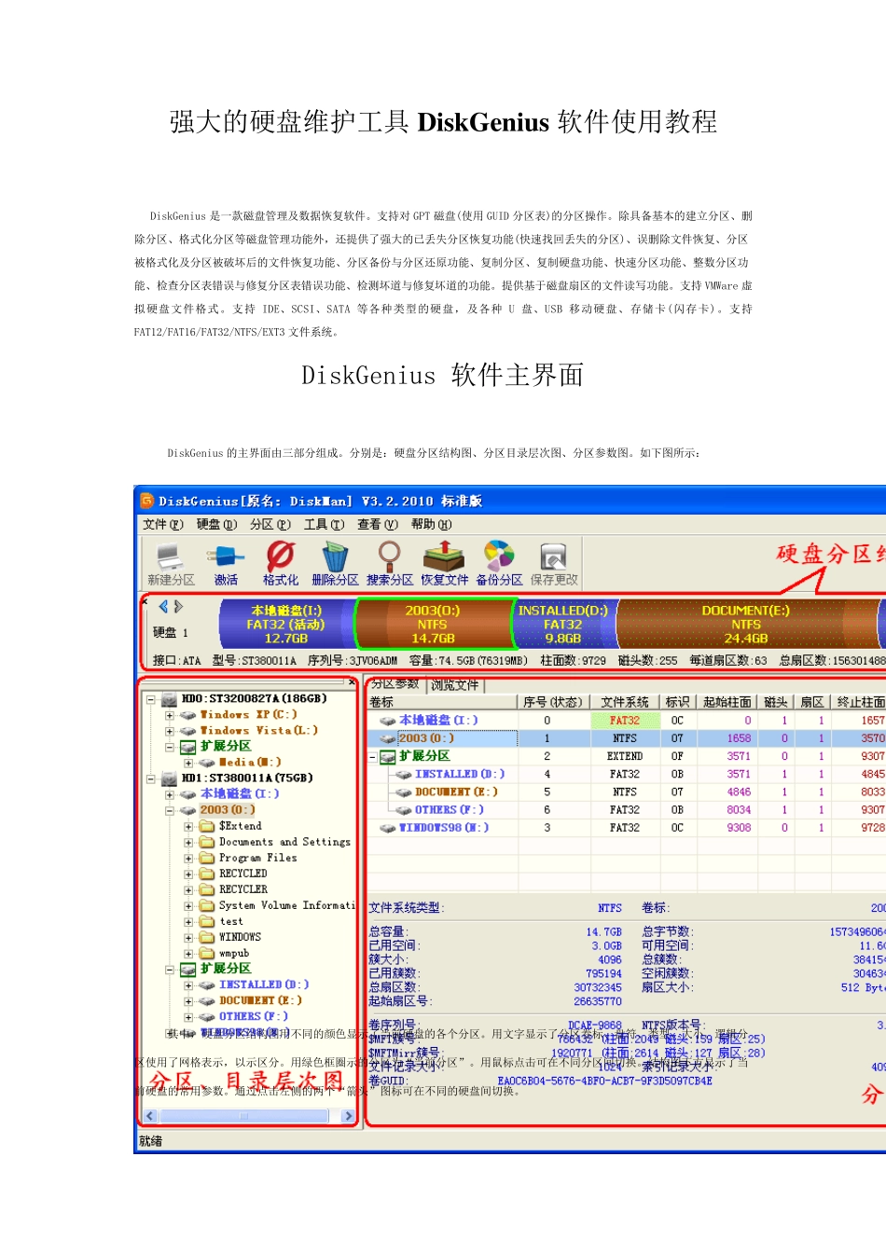Switch to previous disk with left arrow
This screenshot has height=1253, width=886.
tap(164, 606)
